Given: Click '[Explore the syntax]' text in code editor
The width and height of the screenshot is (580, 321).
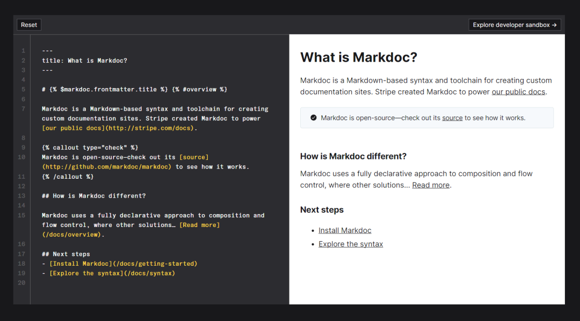Looking at the screenshot, I should tap(83, 273).
